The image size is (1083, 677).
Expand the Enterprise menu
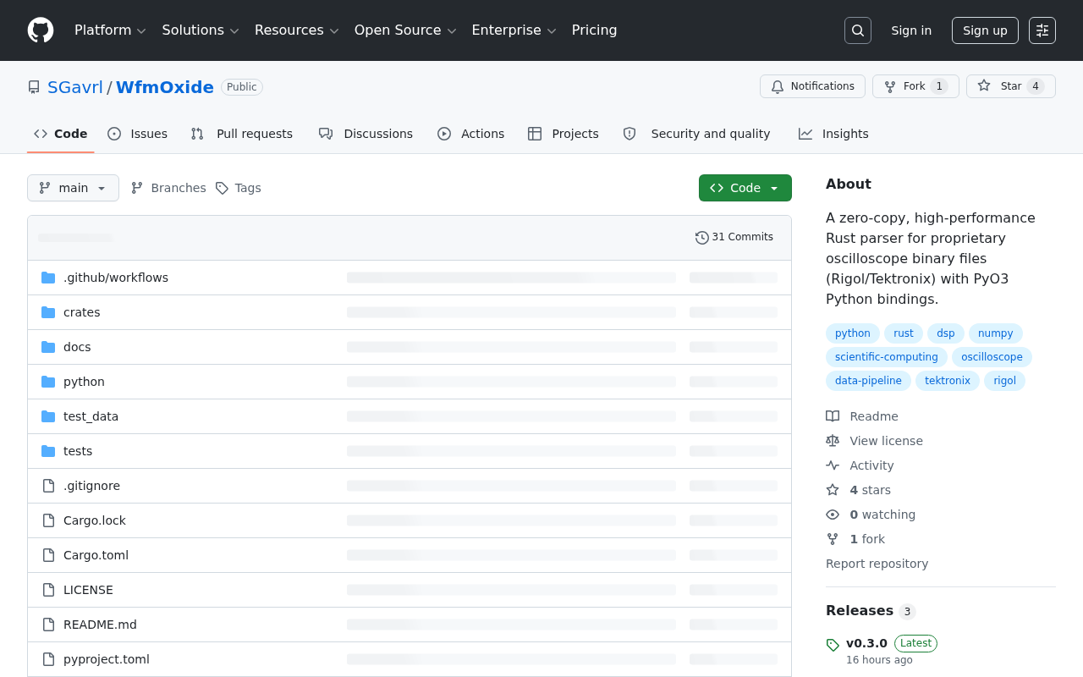(x=514, y=30)
